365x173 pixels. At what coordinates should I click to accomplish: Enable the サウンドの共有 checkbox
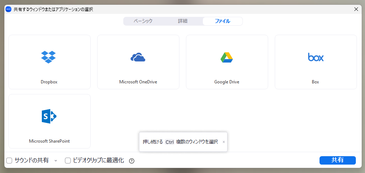click(10, 160)
